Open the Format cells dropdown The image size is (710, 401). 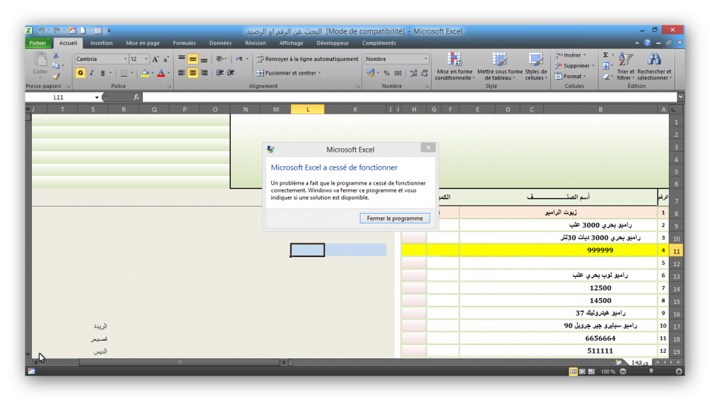pyautogui.click(x=572, y=77)
